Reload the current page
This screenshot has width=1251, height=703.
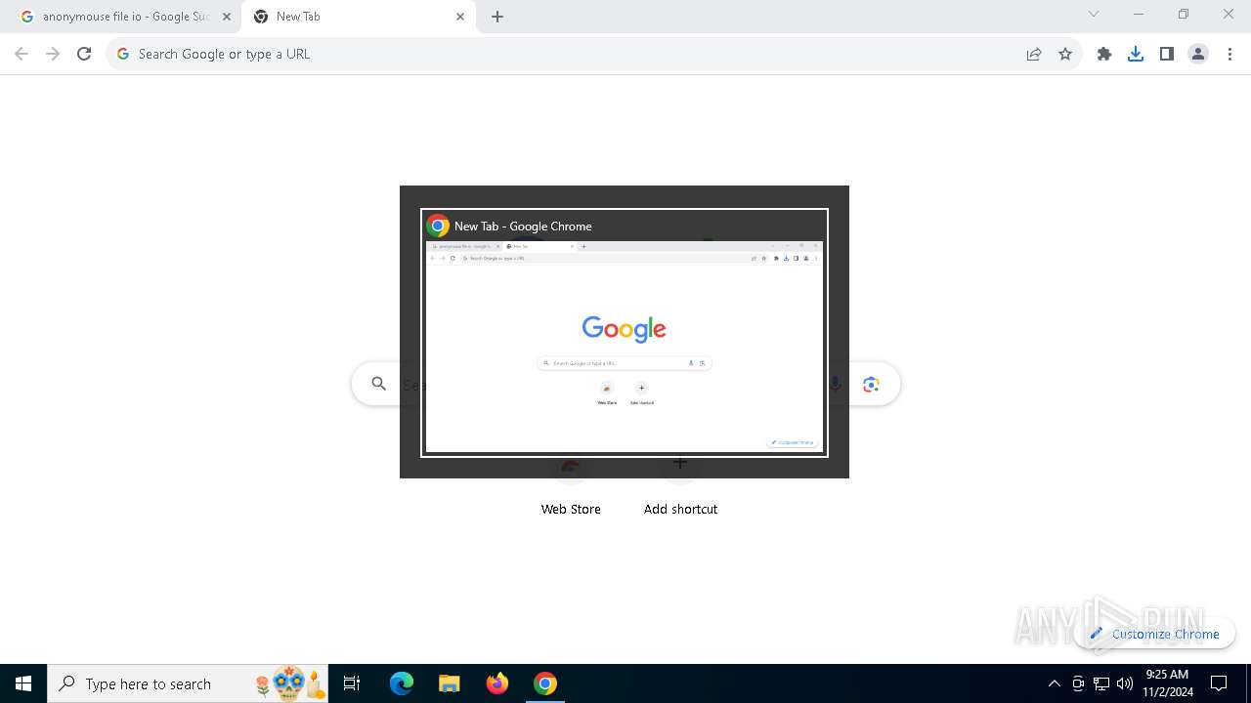coord(84,54)
